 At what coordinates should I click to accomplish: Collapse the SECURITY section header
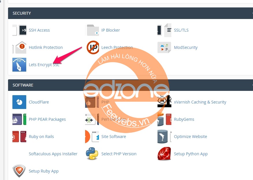[130, 13]
